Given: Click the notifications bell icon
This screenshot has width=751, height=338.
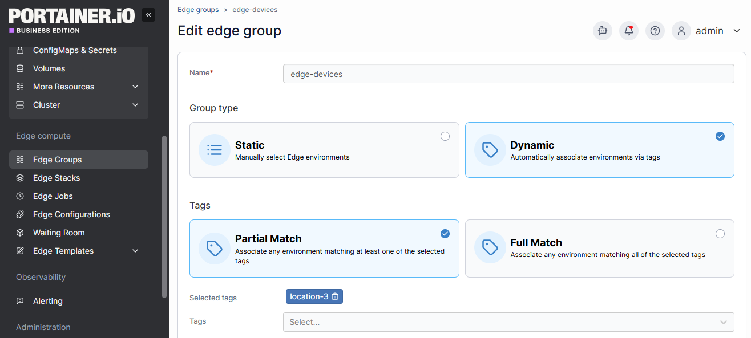Looking at the screenshot, I should (x=629, y=31).
